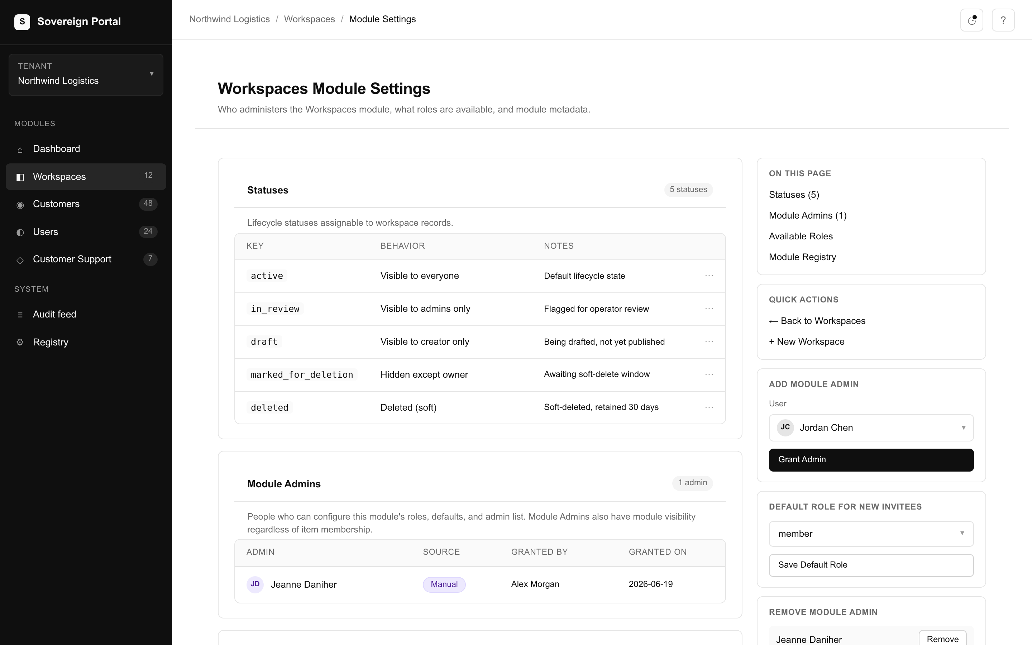Click the Customer Support diamond icon
Screen dimensions: 1032x645
[20, 260]
